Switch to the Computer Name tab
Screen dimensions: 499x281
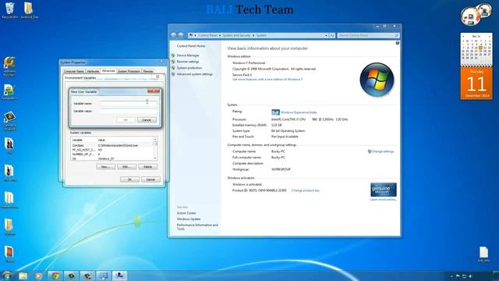(x=74, y=71)
